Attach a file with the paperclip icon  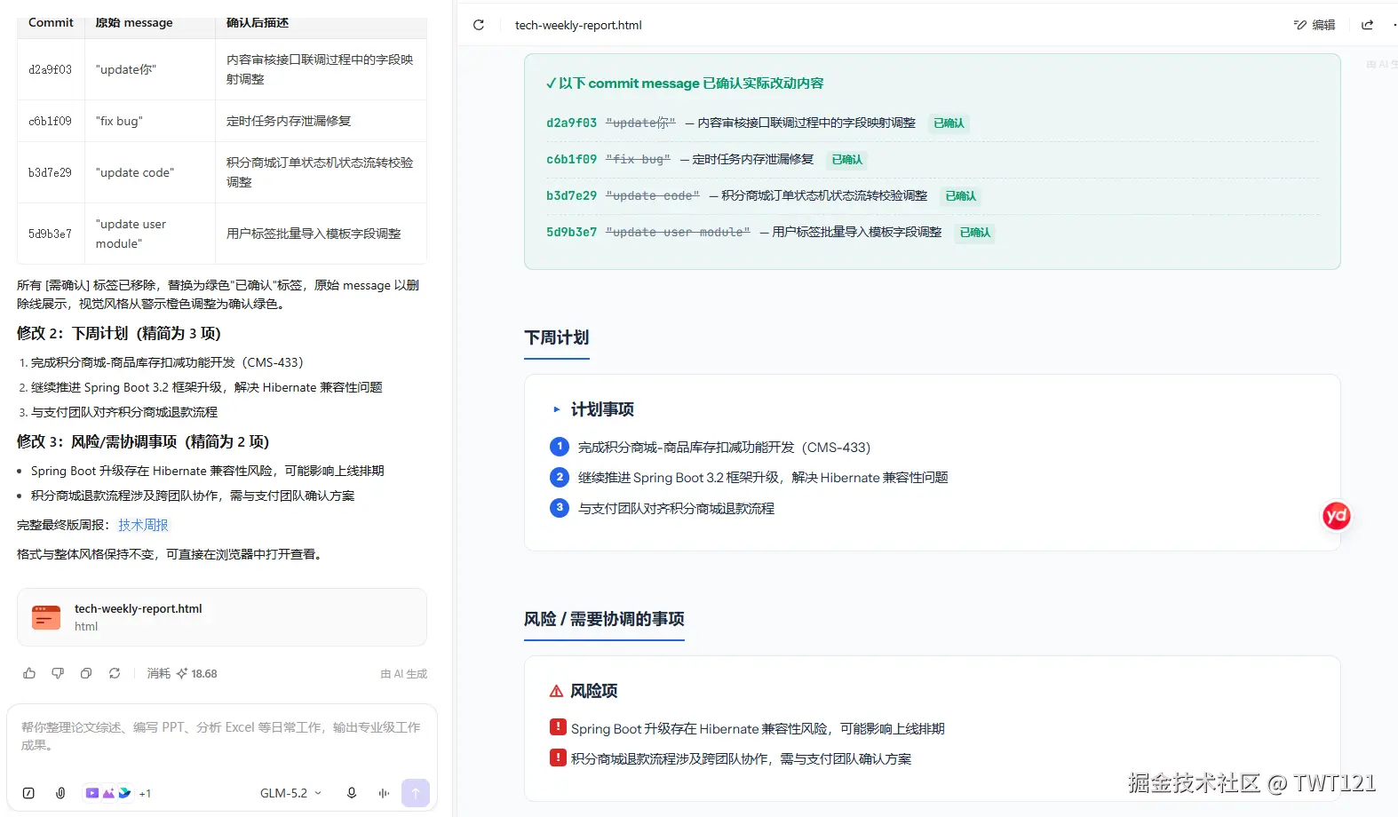click(60, 793)
